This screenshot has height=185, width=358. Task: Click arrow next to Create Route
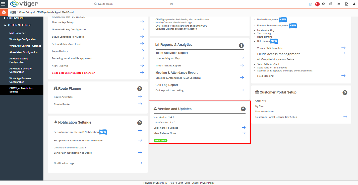tap(140, 104)
